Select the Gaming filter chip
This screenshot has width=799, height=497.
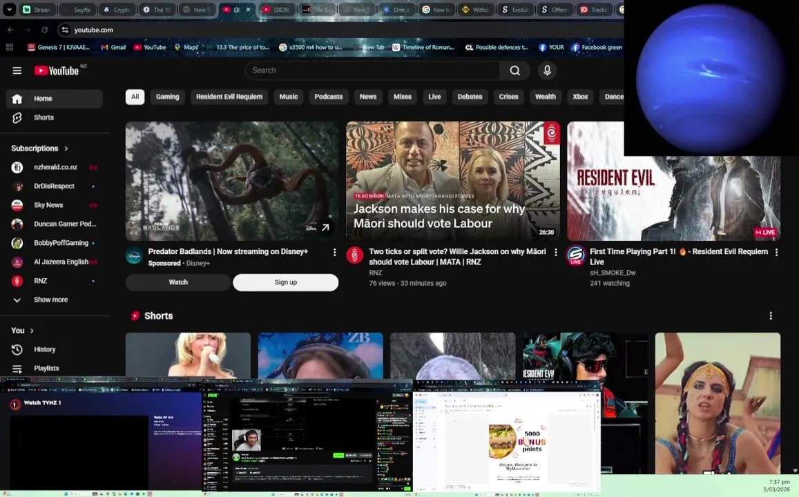pyautogui.click(x=167, y=97)
